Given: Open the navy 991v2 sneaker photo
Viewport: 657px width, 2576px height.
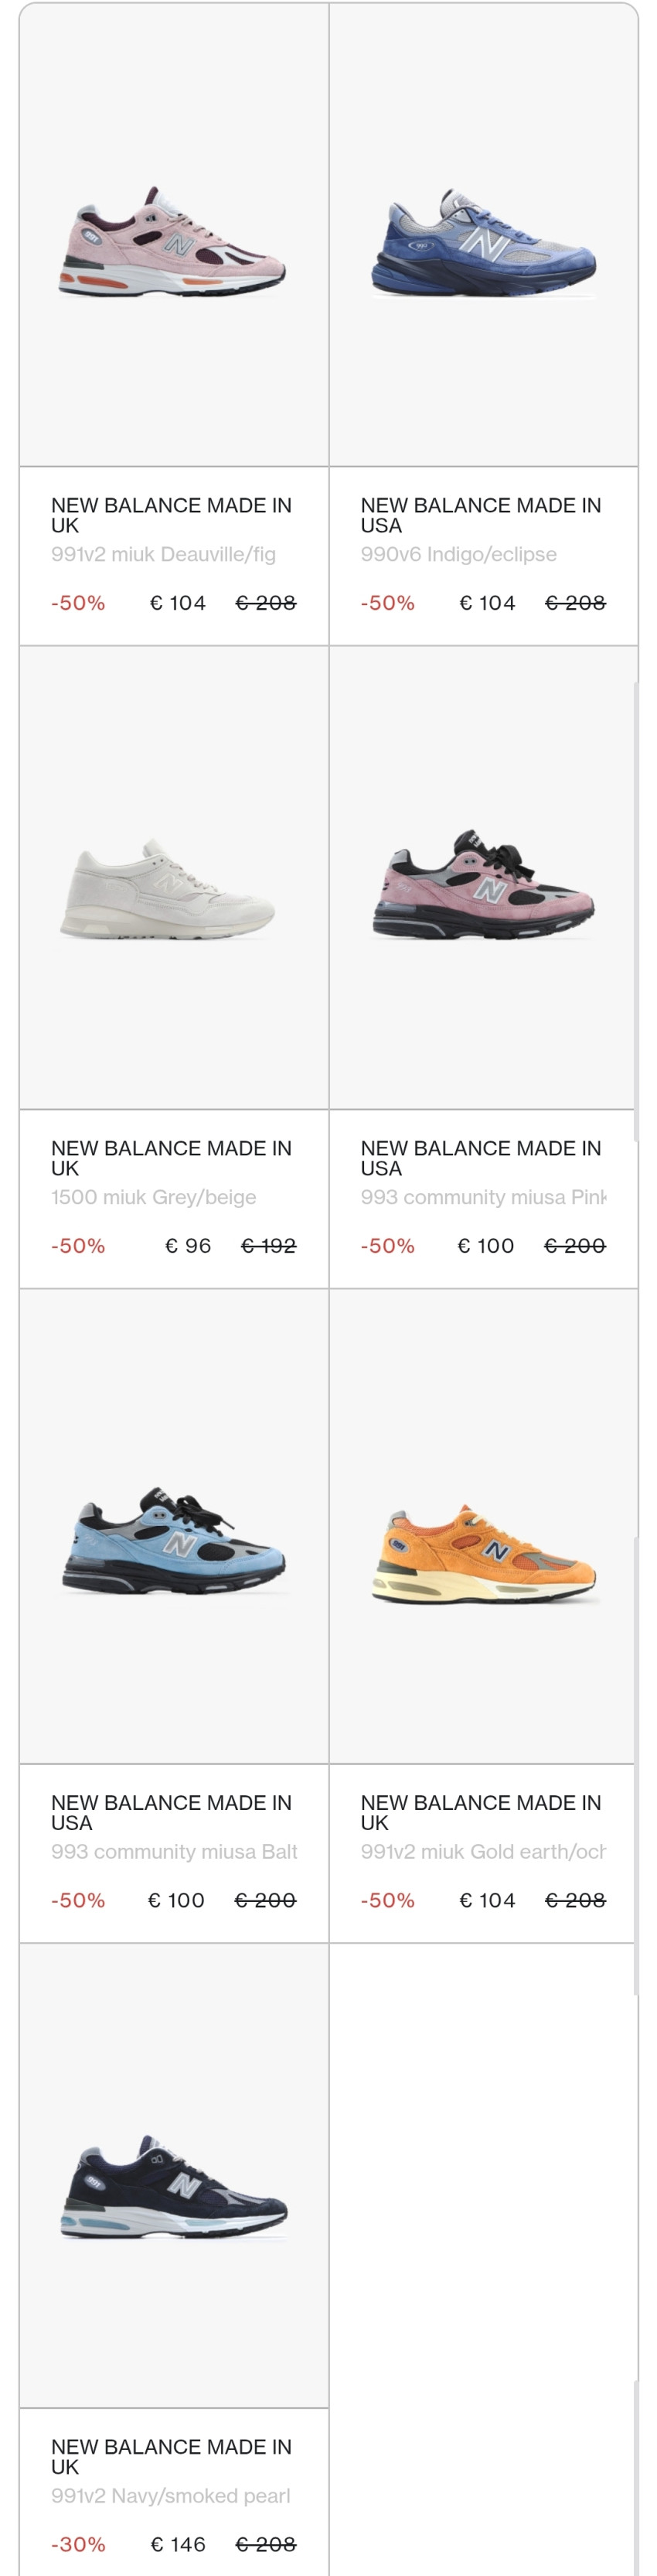Looking at the screenshot, I should click(x=174, y=2188).
